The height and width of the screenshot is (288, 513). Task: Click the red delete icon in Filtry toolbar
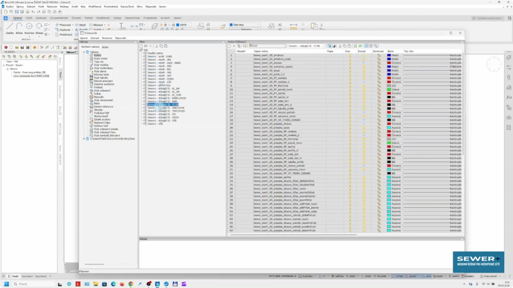[150, 46]
